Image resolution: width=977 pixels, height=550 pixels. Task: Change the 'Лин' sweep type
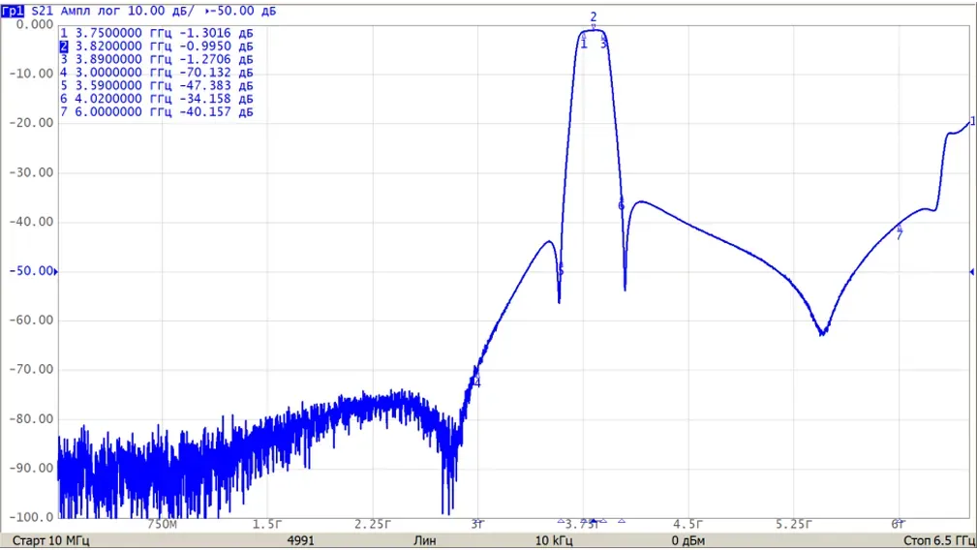[425, 540]
